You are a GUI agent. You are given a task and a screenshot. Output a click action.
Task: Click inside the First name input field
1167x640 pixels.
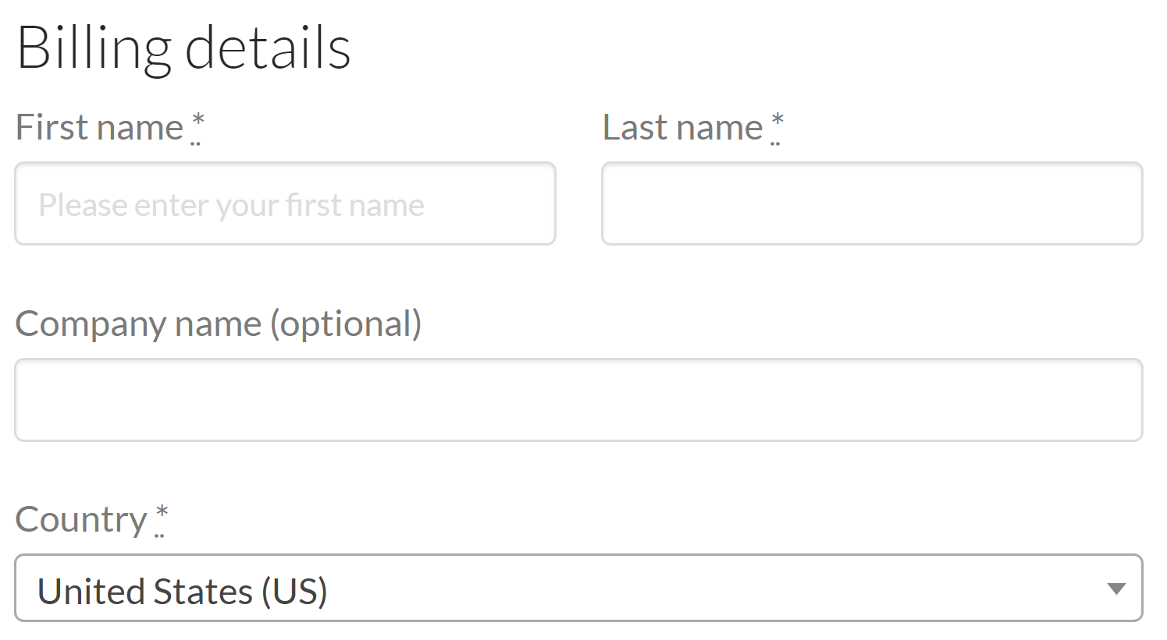[x=285, y=203]
